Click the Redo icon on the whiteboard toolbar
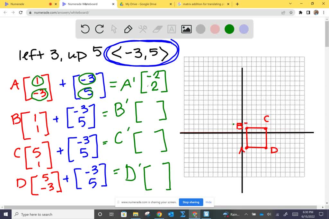This screenshot has height=219, width=329. click(99, 29)
